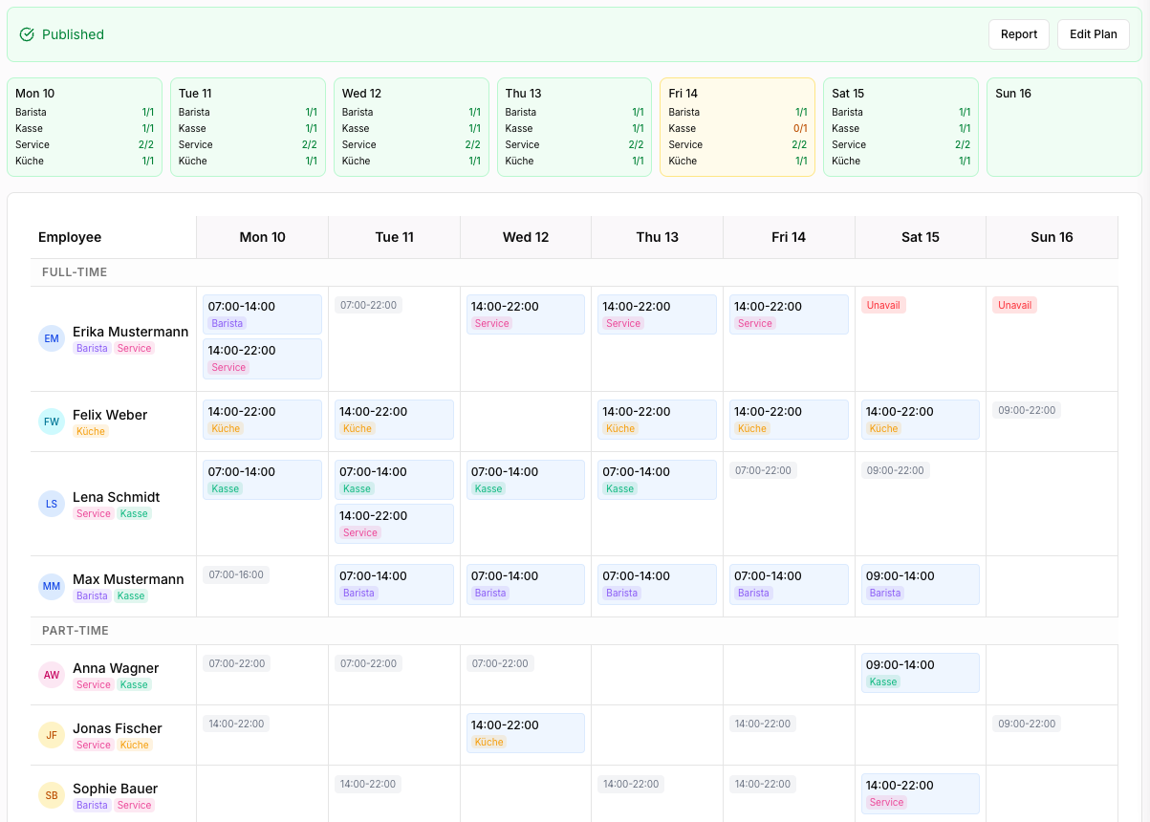
Task: Select the Sun 16 summary card
Action: 1064,127
